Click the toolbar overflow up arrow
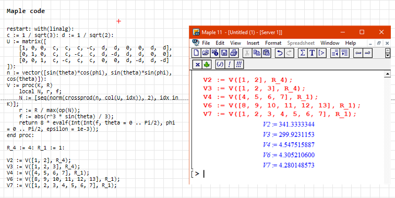 388,51
